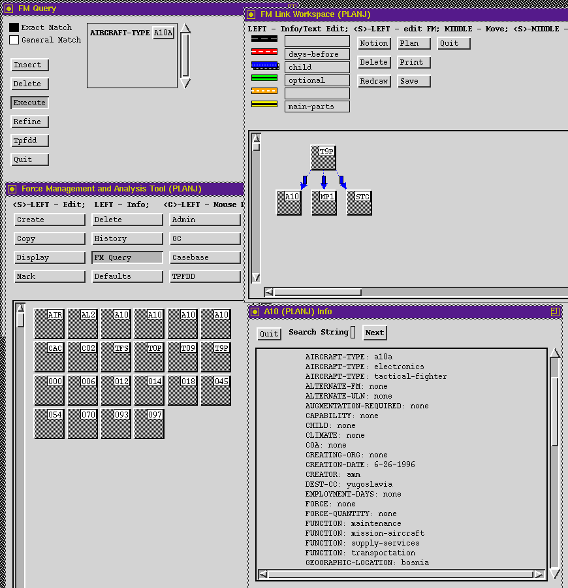Enable the Exact Match checkbox

point(14,27)
